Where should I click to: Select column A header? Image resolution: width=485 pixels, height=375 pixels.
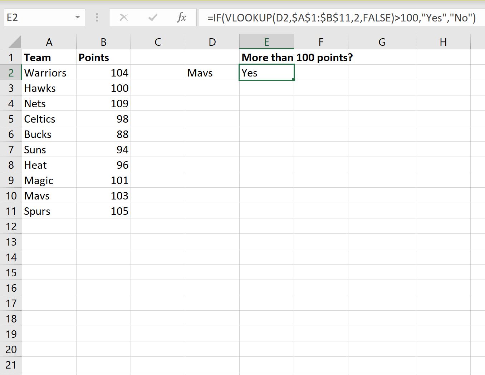click(49, 41)
